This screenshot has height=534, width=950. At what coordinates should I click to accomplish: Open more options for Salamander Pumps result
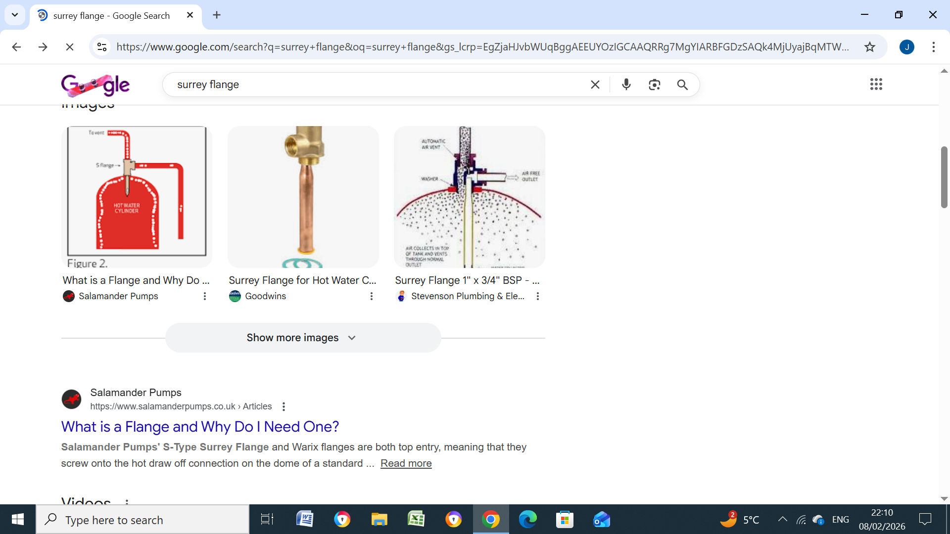(x=284, y=406)
